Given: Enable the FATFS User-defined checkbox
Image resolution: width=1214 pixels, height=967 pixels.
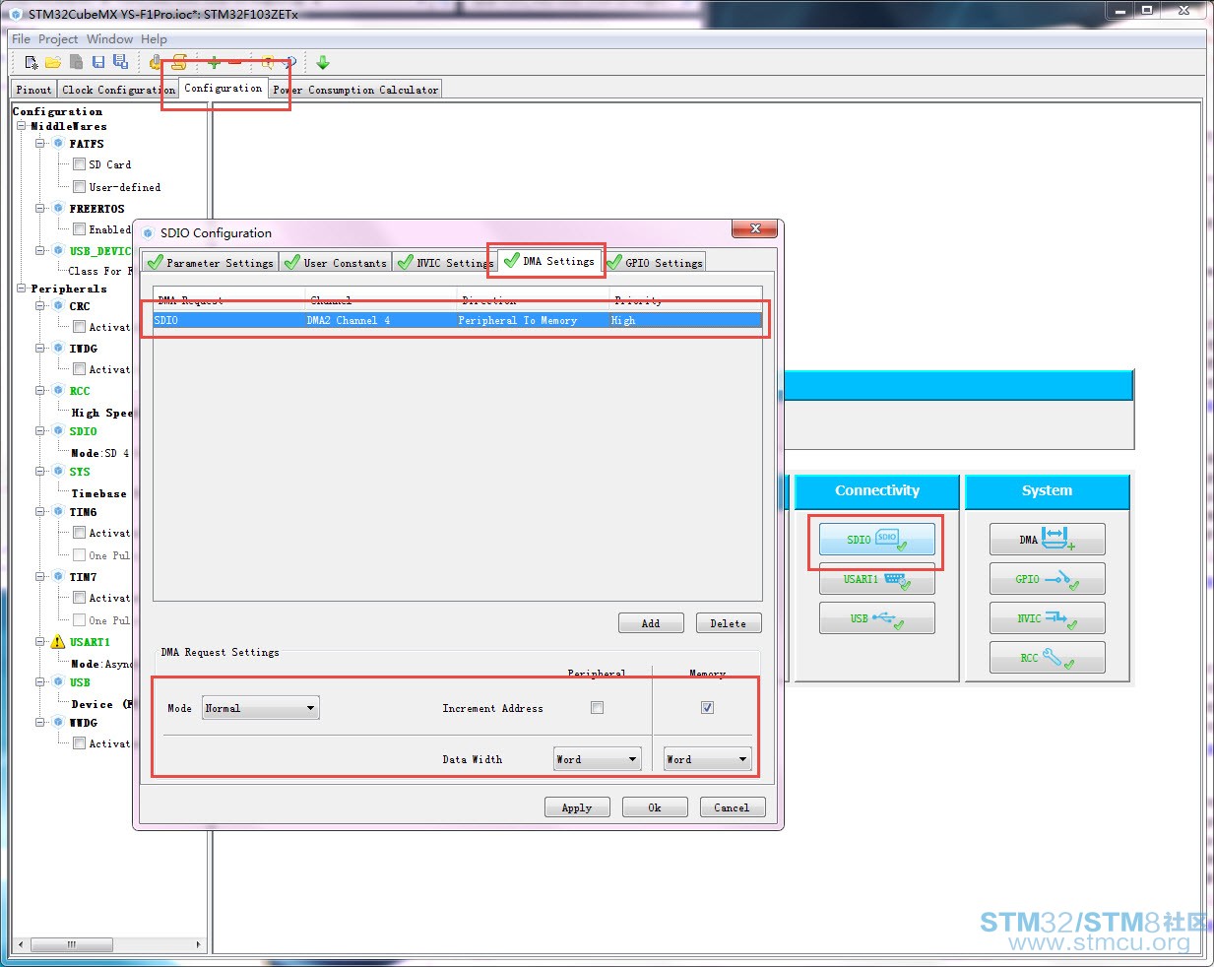Looking at the screenshot, I should click(x=80, y=186).
